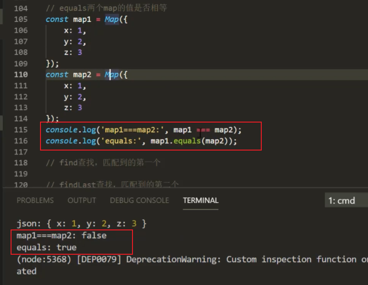
Task: Click line number 116 in the gutter
Action: point(21,141)
